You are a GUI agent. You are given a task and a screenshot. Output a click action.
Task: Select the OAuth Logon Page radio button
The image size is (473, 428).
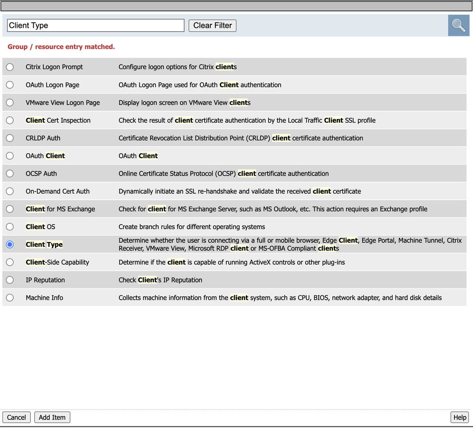coord(9,85)
